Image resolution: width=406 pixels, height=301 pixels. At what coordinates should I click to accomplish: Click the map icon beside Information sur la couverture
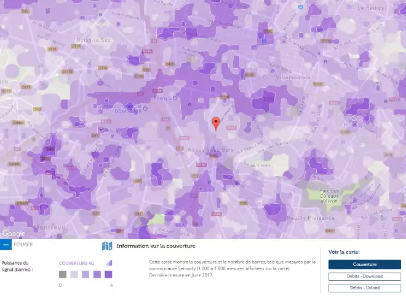pos(107,246)
